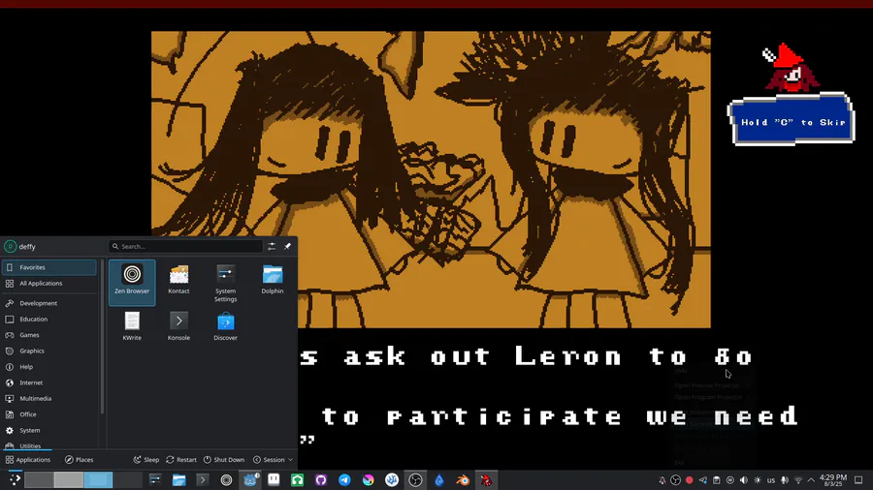This screenshot has width=873, height=490.
Task: Switch to Godot engine in taskbar
Action: [250, 480]
